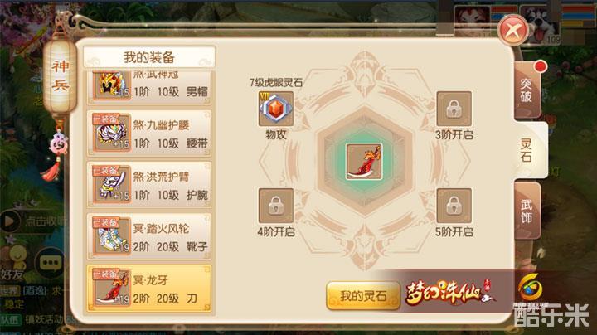Select the 7级虎眼灵石 gem slot
Viewport: 597px width, 335px height.
(276, 109)
